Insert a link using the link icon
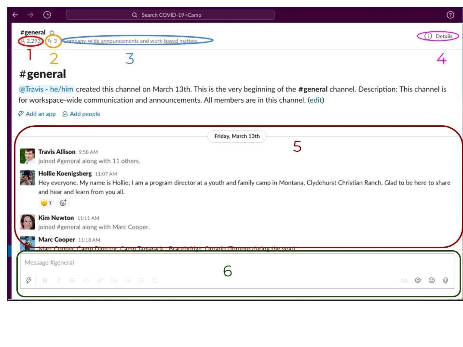This screenshot has width=463, height=347. (100, 280)
